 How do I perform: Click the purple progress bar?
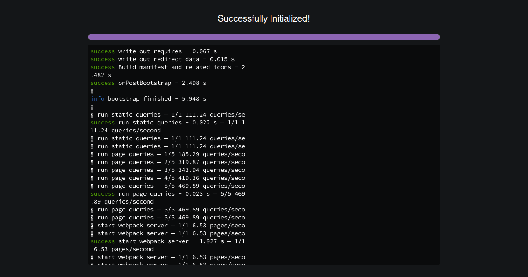264,36
